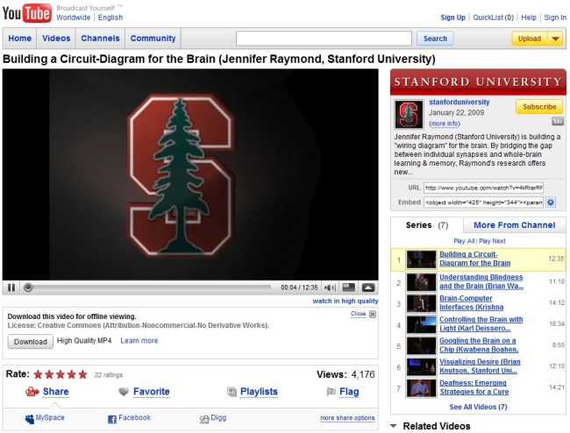Image resolution: width=570 pixels, height=433 pixels.
Task: Open the Upload dropdown arrow
Action: pos(555,39)
